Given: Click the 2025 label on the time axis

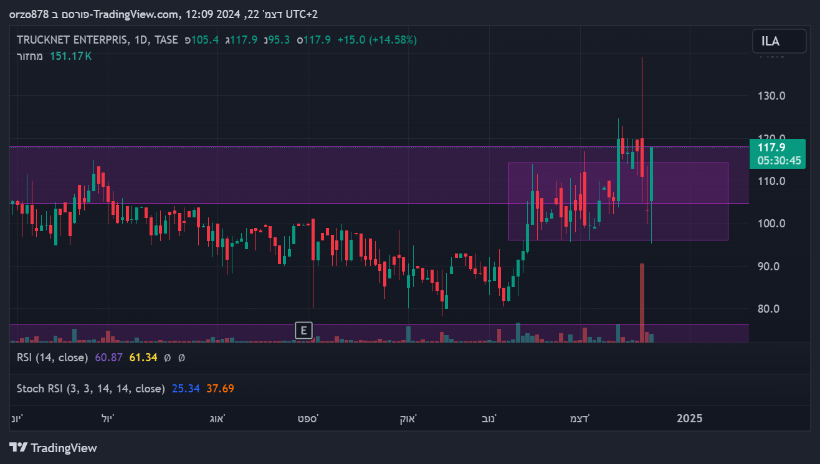Looking at the screenshot, I should pyautogui.click(x=690, y=418).
